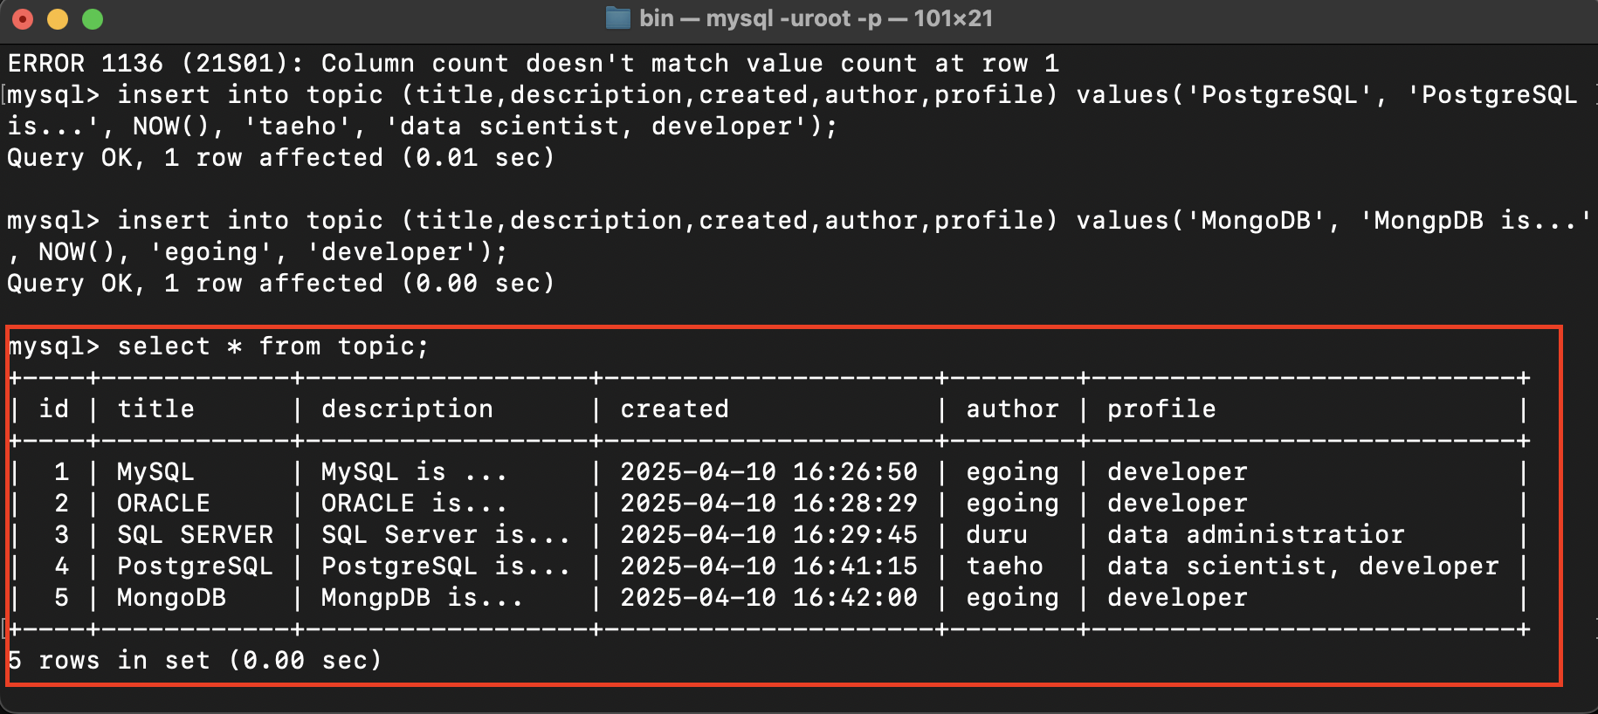Click the 'select * from topic;' command
1598x714 pixels.
click(x=273, y=347)
